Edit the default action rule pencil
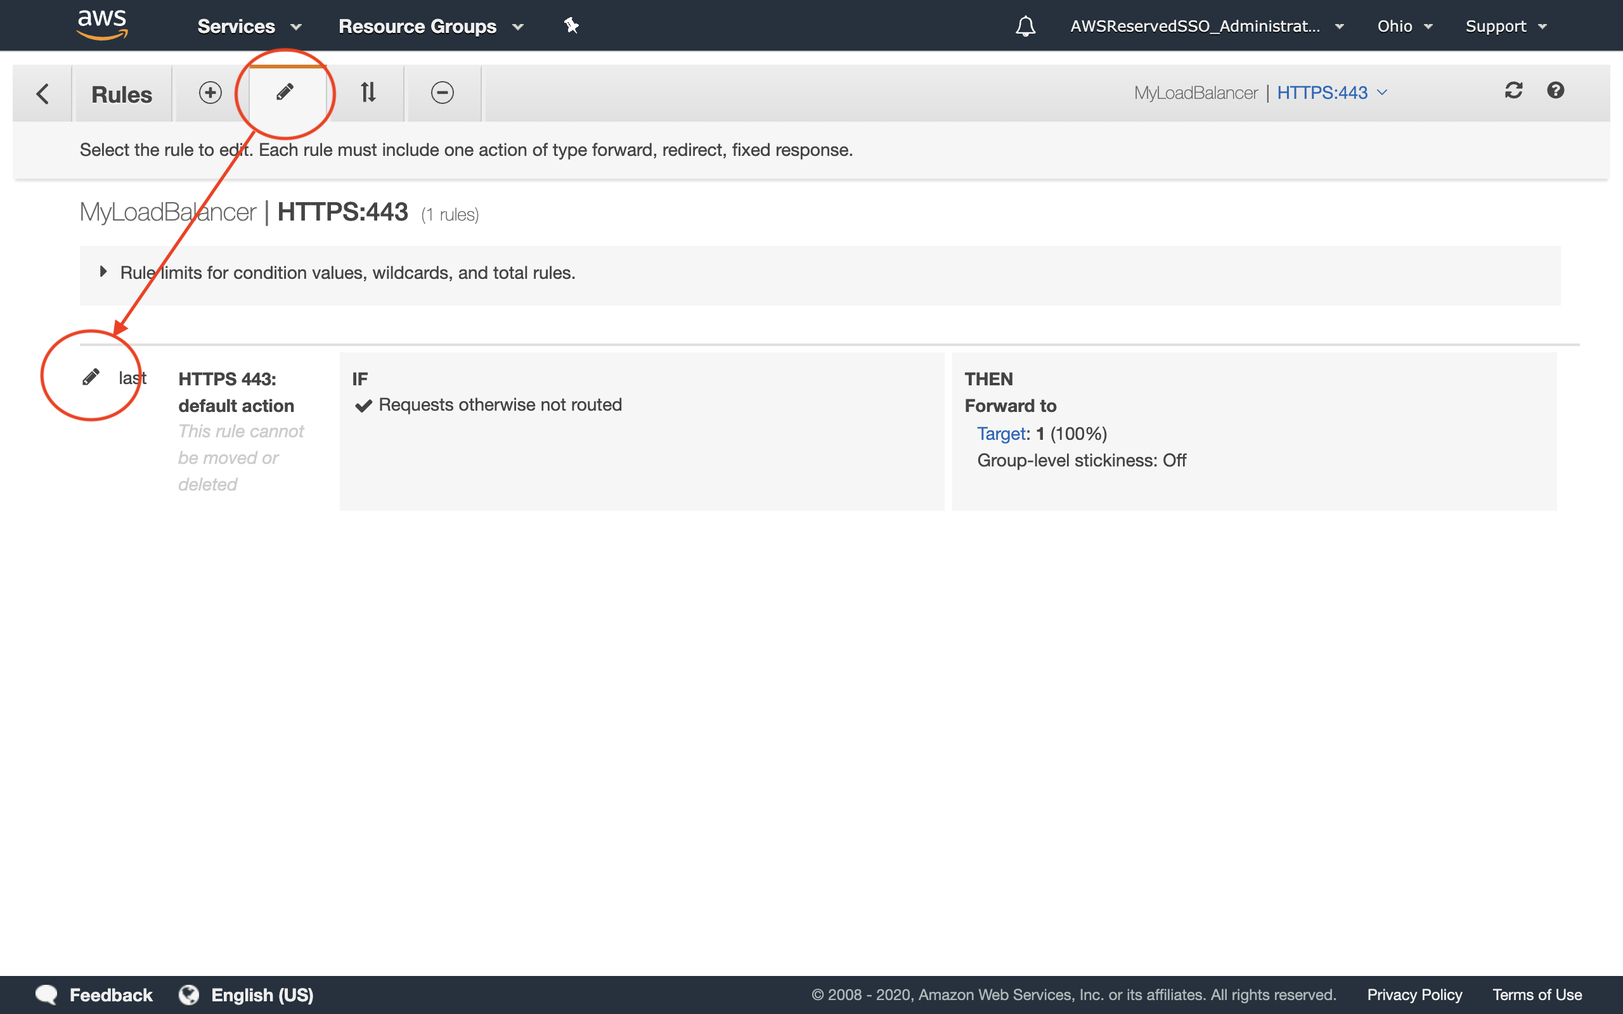This screenshot has height=1014, width=1623. tap(91, 378)
